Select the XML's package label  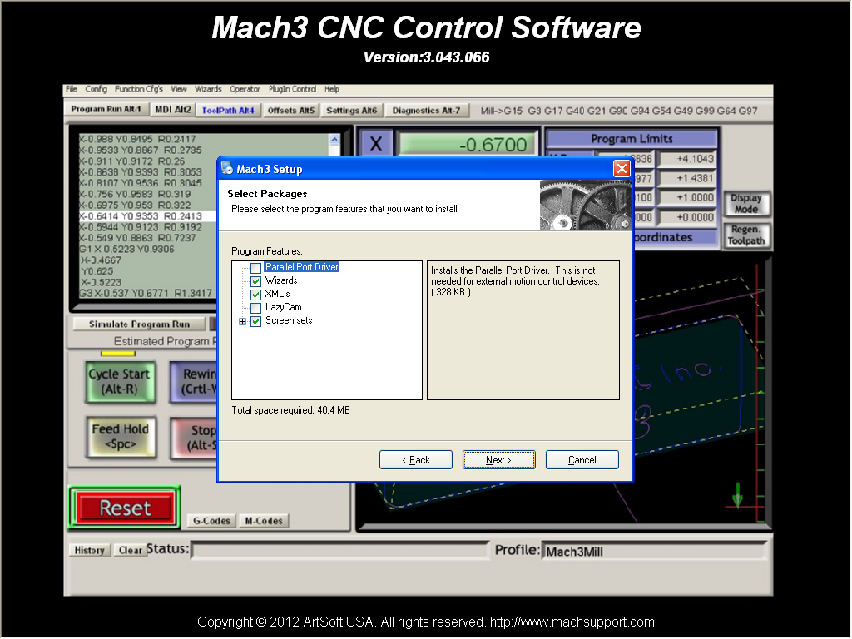pos(277,294)
